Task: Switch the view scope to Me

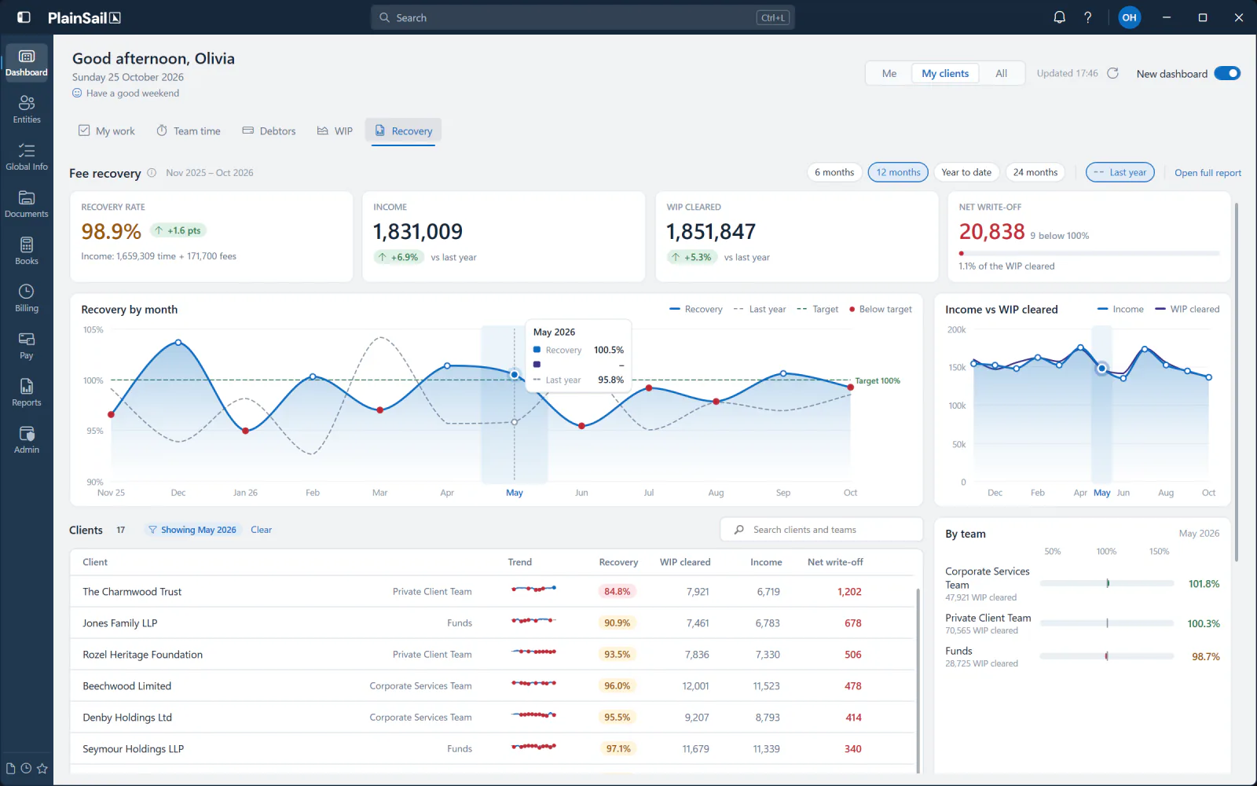Action: coord(889,73)
